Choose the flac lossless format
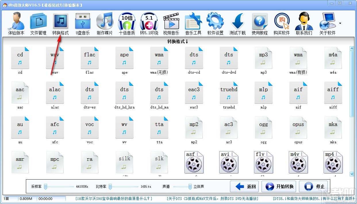This screenshot has width=357, height=204. (x=89, y=58)
